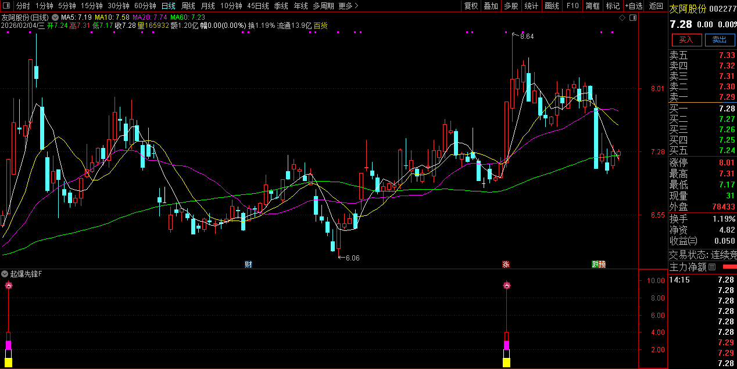737x369 pixels.
Task: Click the red 主力净额 color bar
Action: tap(729, 267)
